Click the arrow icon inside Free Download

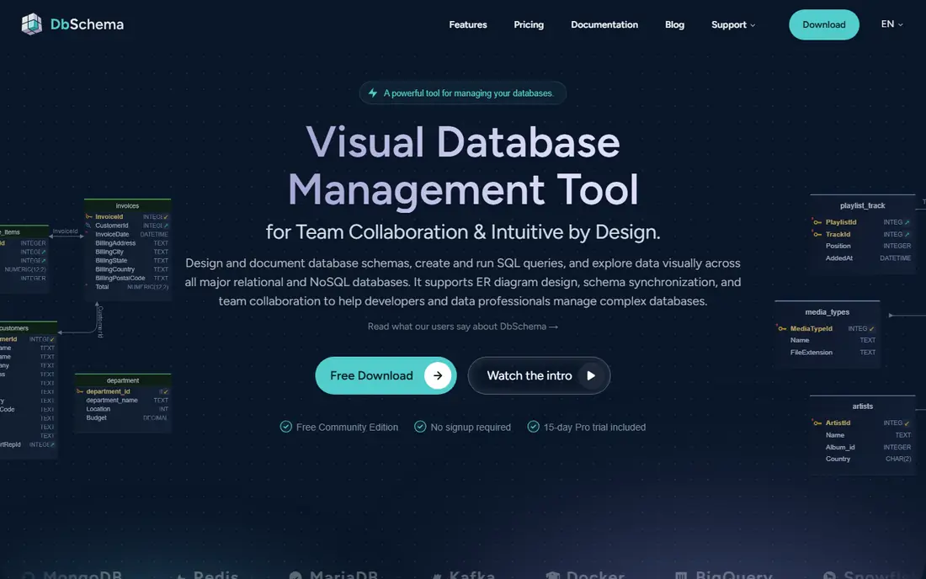tap(438, 375)
